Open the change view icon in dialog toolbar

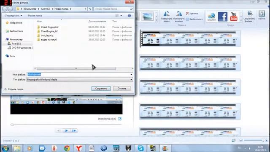coord(117,16)
